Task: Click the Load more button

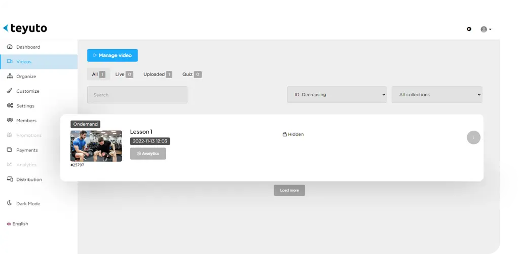Action: coord(289,191)
